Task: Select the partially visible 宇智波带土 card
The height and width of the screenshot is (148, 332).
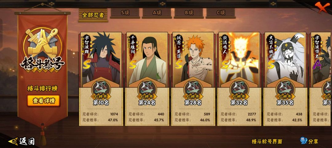Action: coord(321,79)
